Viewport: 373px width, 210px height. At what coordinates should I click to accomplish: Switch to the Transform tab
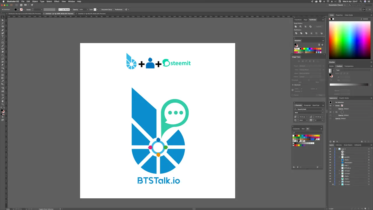298,20
